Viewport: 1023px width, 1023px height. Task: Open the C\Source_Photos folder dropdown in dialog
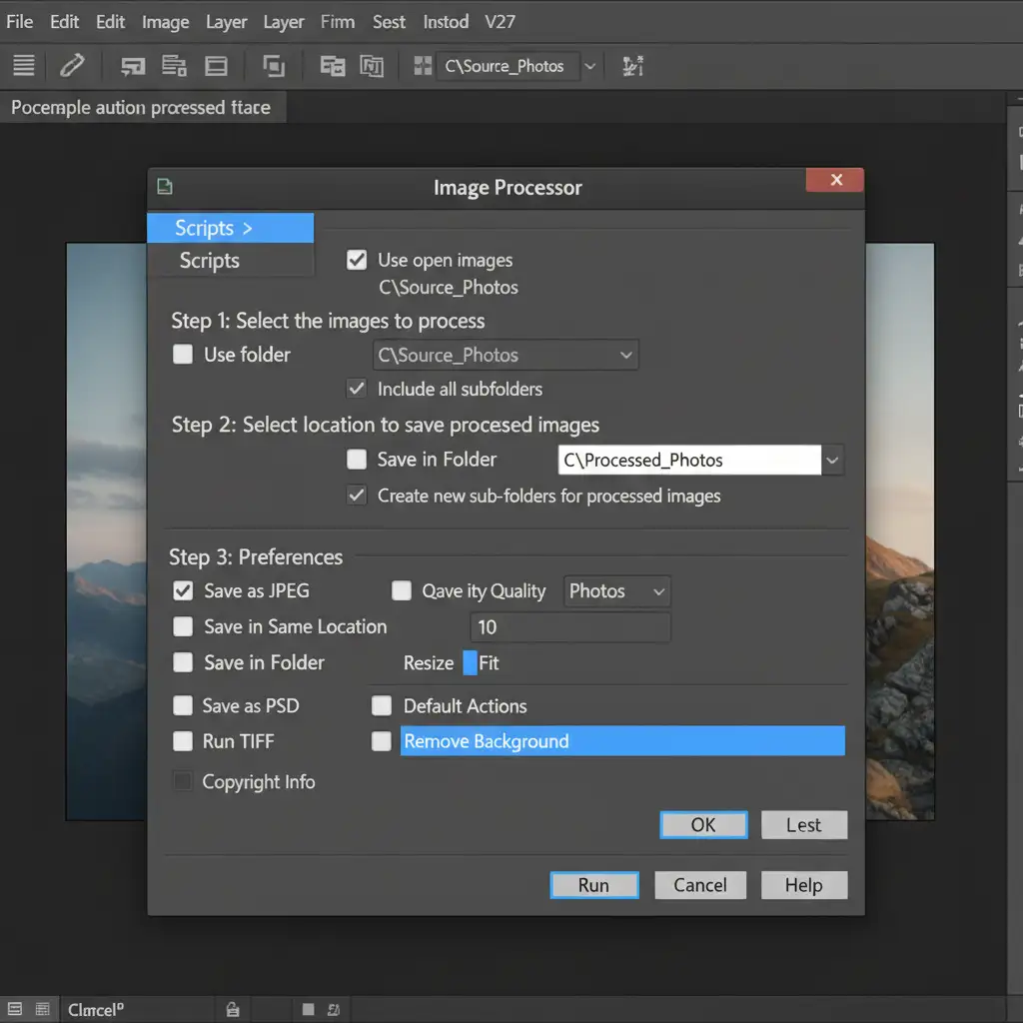[x=625, y=356]
